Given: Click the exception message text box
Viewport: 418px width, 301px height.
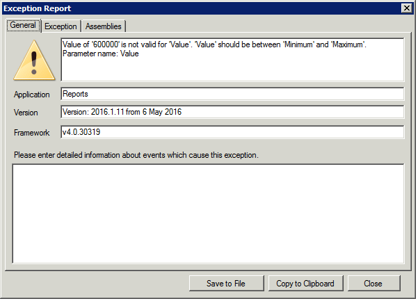Looking at the screenshot, I should (232, 60).
